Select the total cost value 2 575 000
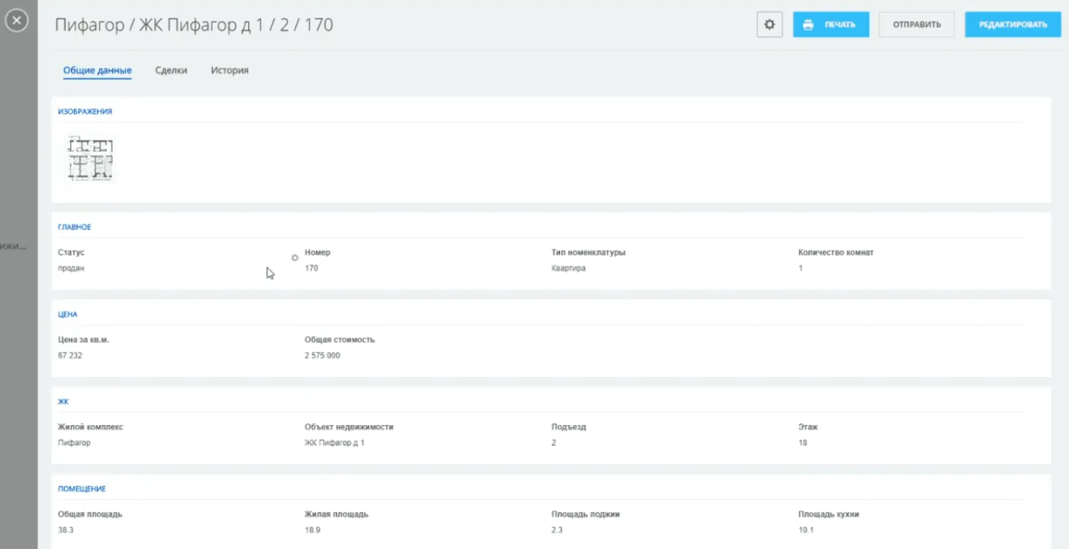Image resolution: width=1069 pixels, height=549 pixels. tap(322, 356)
